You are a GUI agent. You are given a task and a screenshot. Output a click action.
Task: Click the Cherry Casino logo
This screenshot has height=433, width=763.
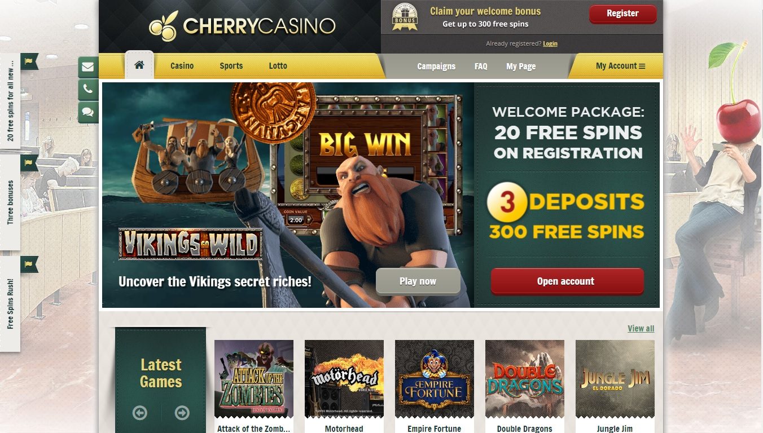(x=242, y=26)
